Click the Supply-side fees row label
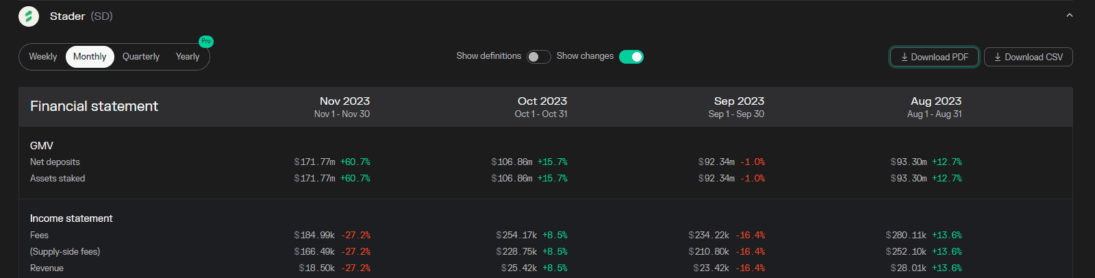Screen dimensions: 1095x278 [x=65, y=252]
